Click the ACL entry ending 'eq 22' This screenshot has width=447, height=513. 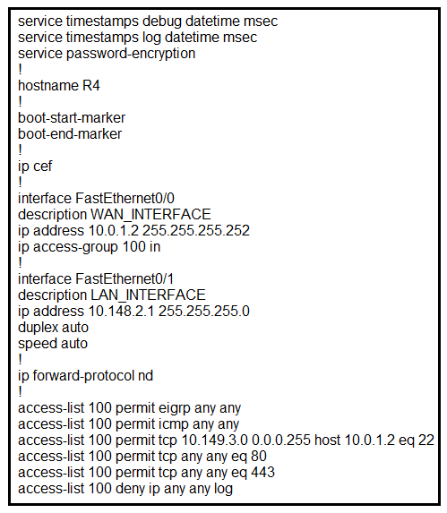[226, 440]
